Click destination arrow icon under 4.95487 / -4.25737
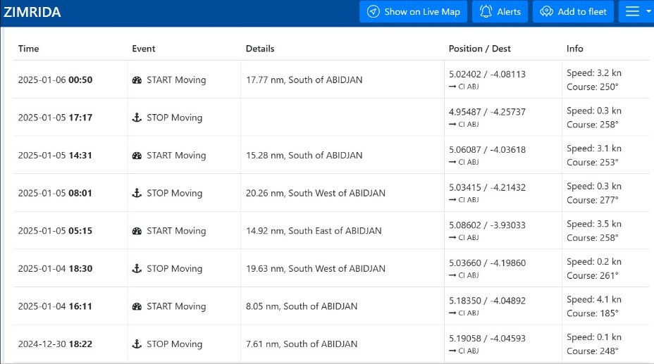The image size is (654, 364). [x=452, y=124]
